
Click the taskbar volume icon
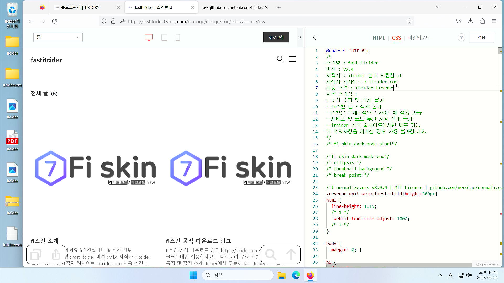469,275
